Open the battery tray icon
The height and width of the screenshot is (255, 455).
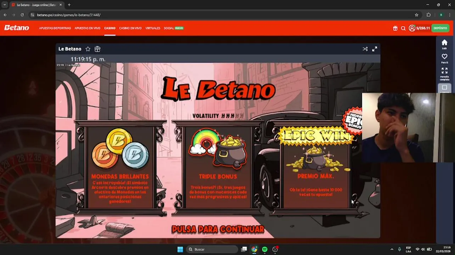[429, 249]
